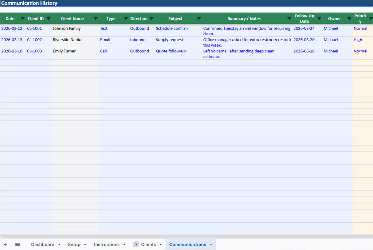Select the Riverside Dental client name
The height and width of the screenshot is (250, 373).
67,40
